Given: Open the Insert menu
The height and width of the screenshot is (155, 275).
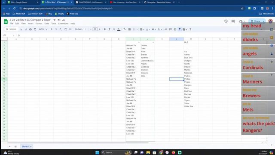Looking at the screenshot, I should coord(31,24).
